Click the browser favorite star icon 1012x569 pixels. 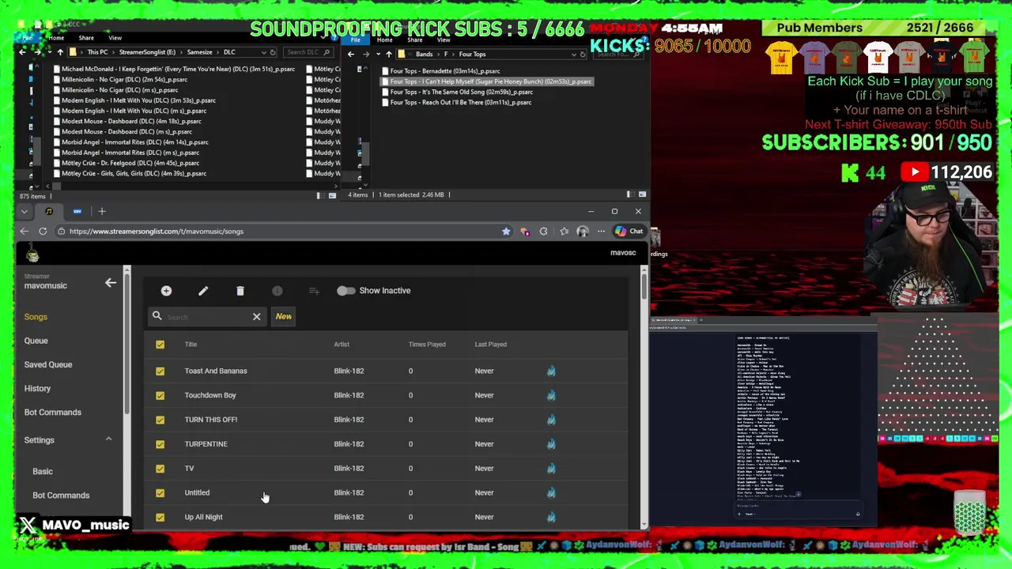[506, 232]
